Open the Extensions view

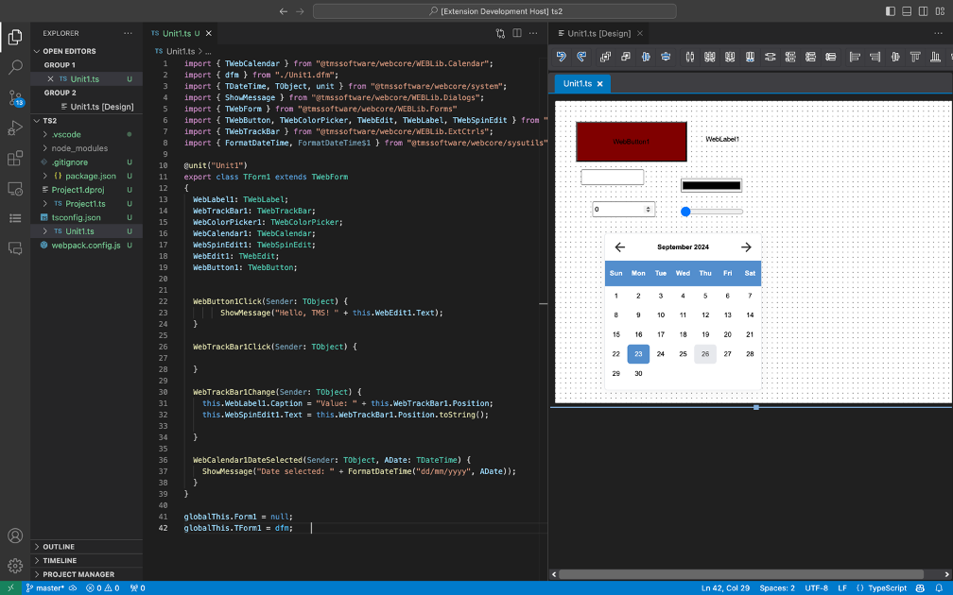pyautogui.click(x=15, y=158)
